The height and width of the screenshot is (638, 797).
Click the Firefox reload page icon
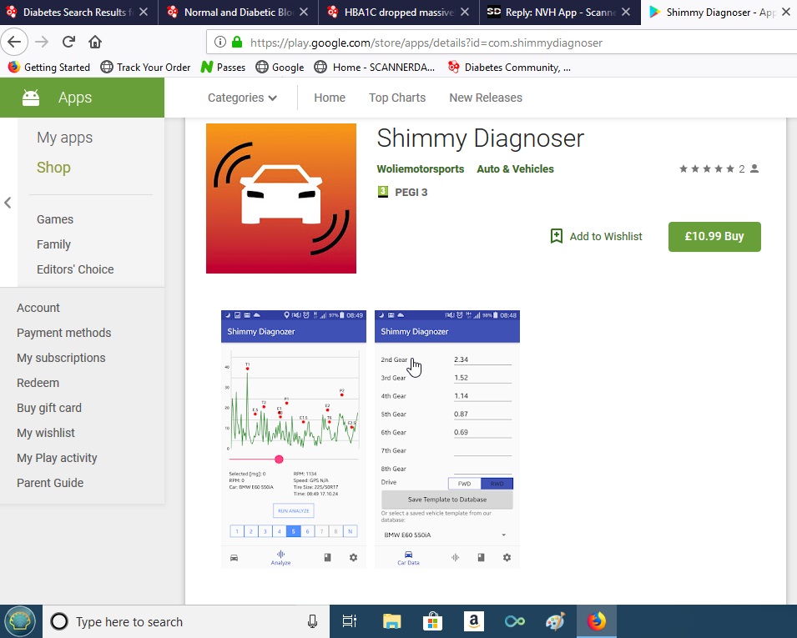(x=69, y=42)
